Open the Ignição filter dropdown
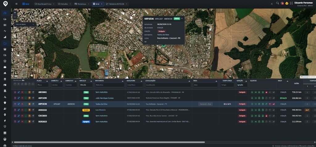This screenshot has height=147, width=316. click(x=242, y=85)
